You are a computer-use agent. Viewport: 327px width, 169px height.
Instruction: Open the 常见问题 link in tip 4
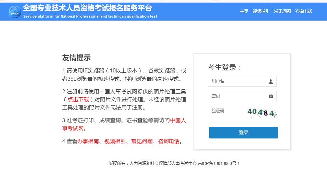pos(142,141)
